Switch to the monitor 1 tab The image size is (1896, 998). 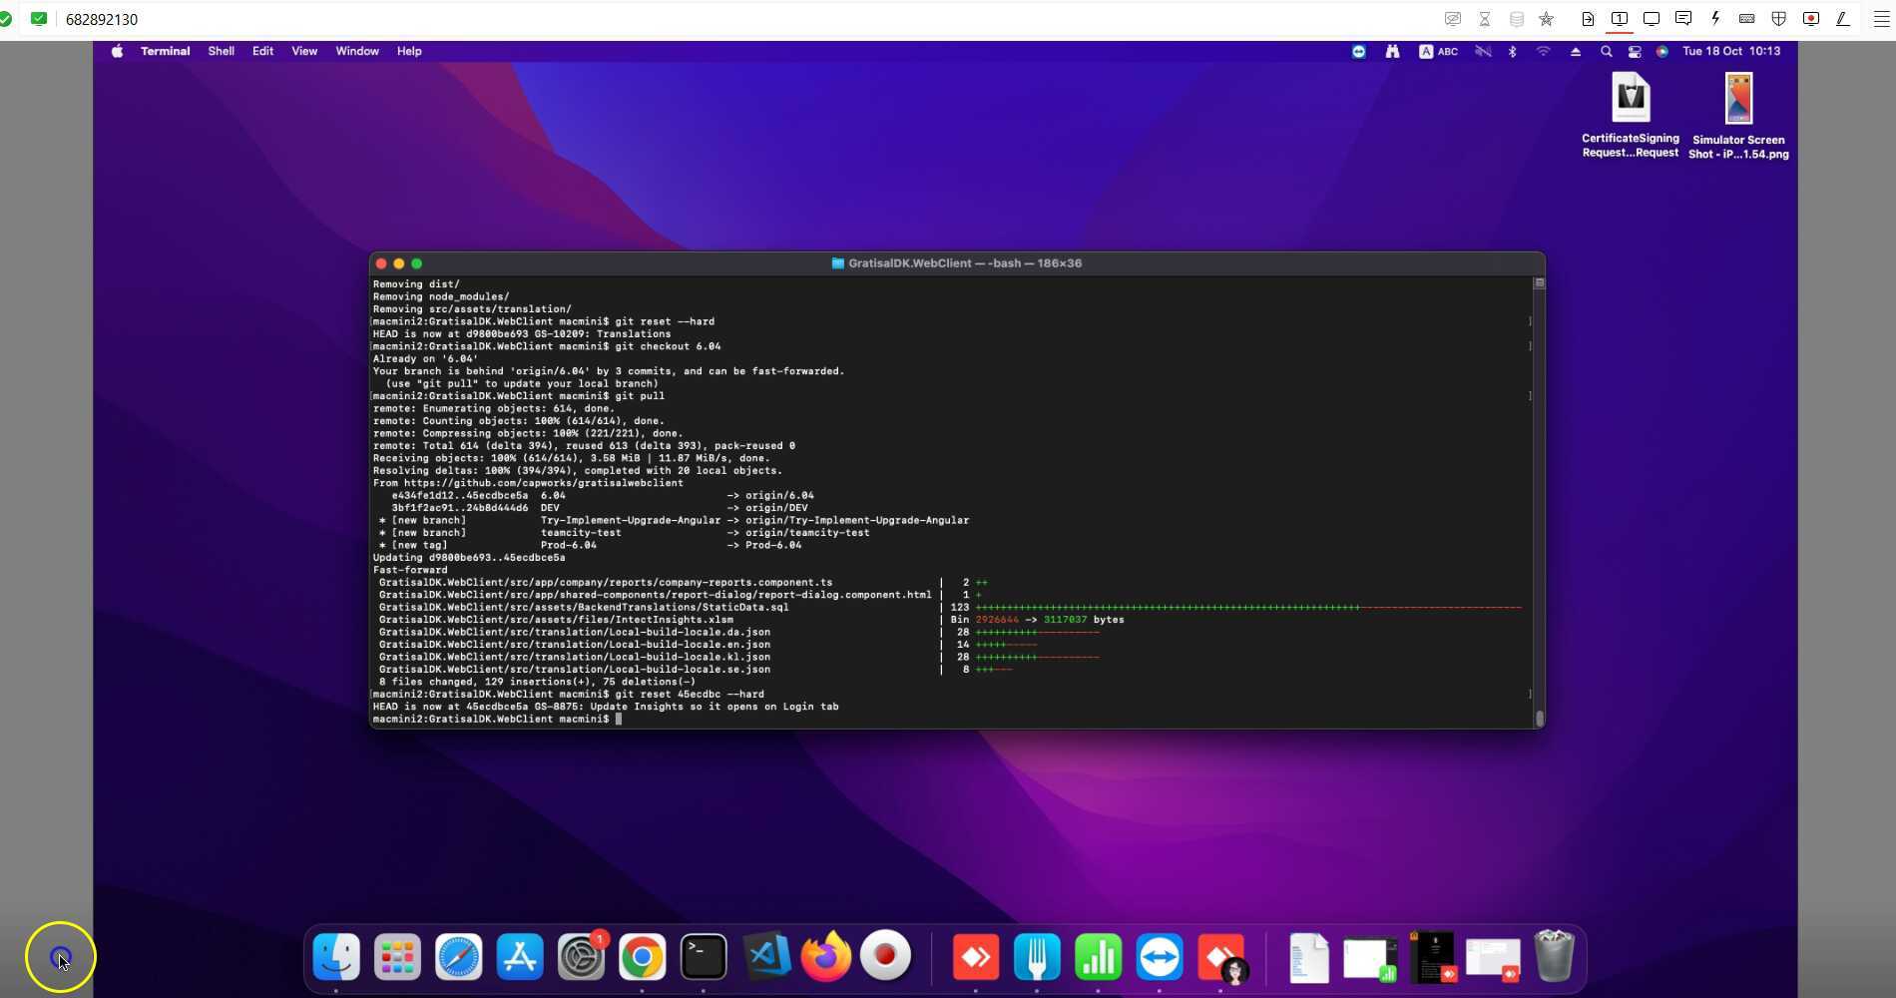(x=1620, y=18)
